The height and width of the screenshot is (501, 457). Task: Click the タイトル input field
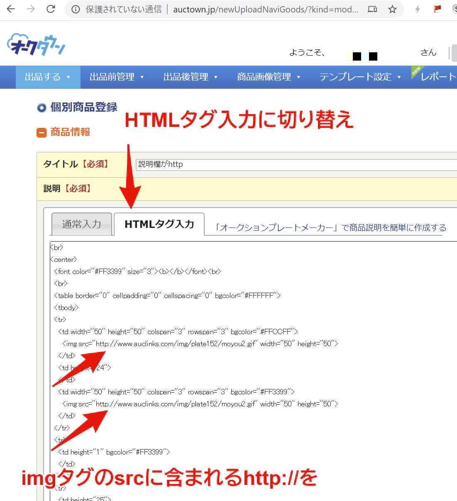coord(296,164)
